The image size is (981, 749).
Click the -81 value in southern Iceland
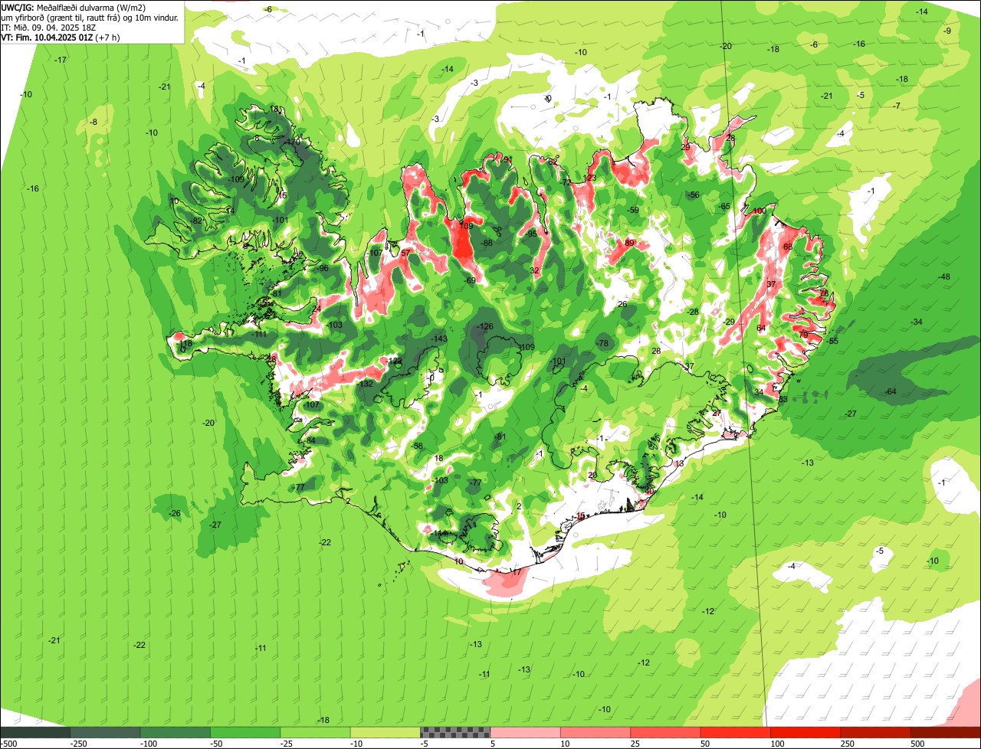pos(500,437)
